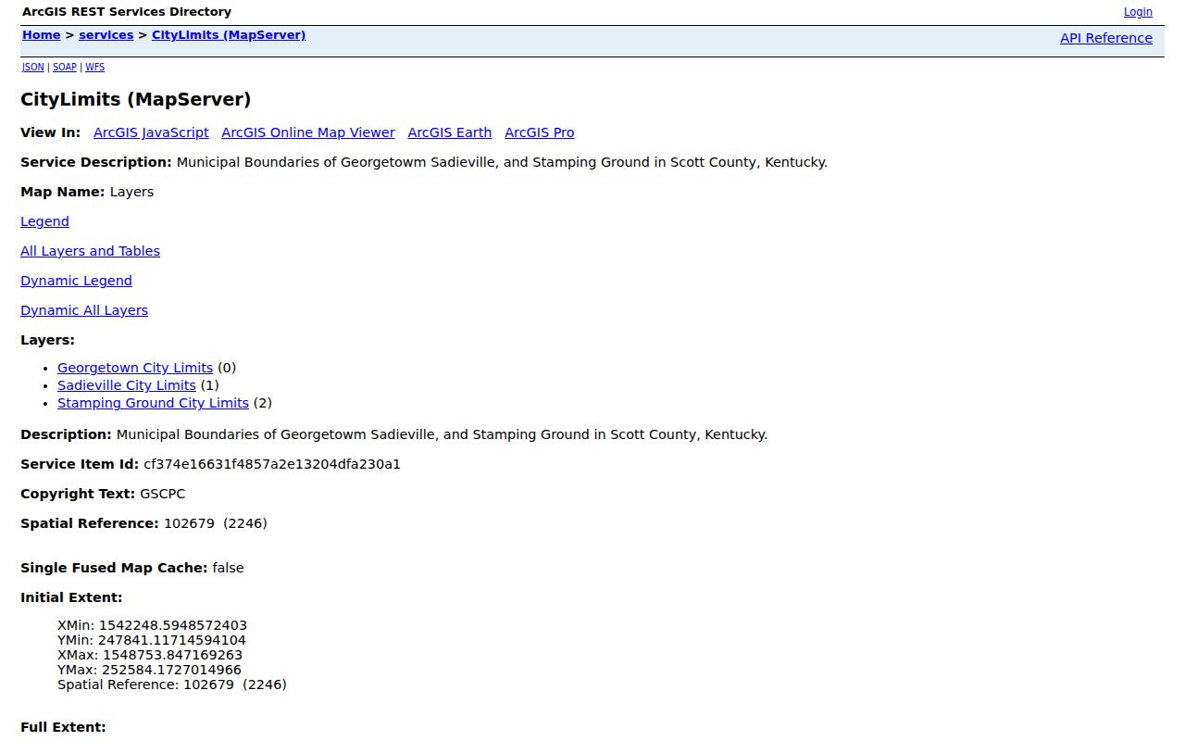
Task: Open the SOAP format link
Action: 65,67
